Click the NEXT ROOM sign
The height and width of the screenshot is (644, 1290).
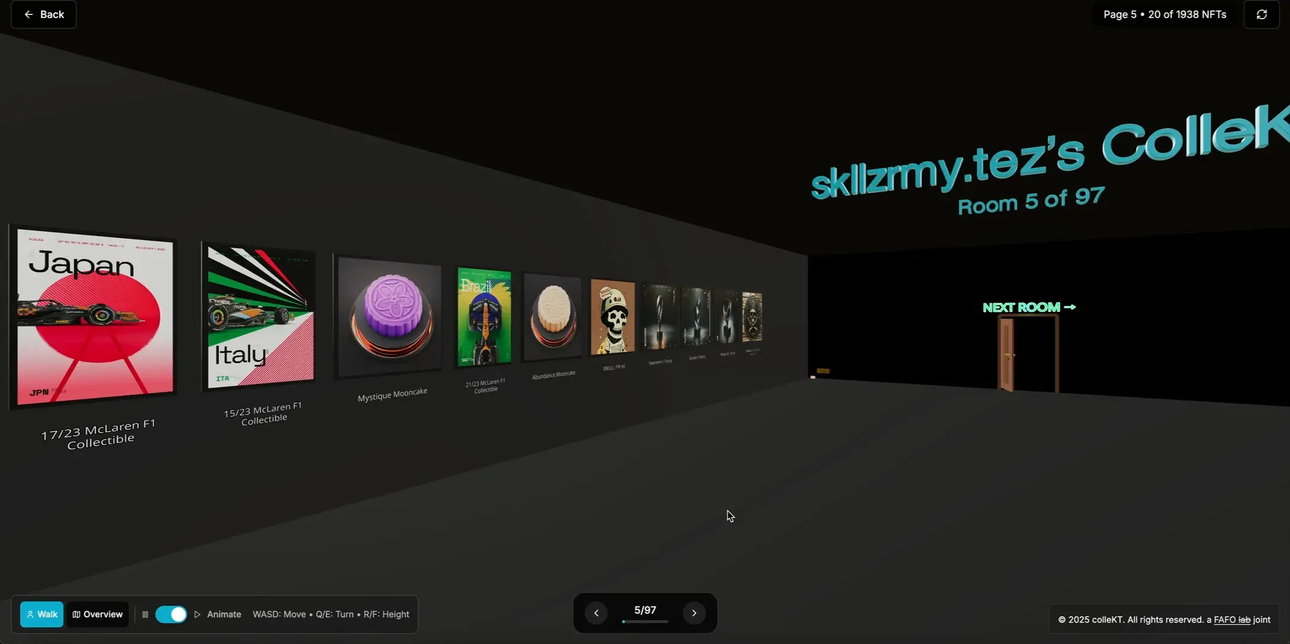(1029, 307)
